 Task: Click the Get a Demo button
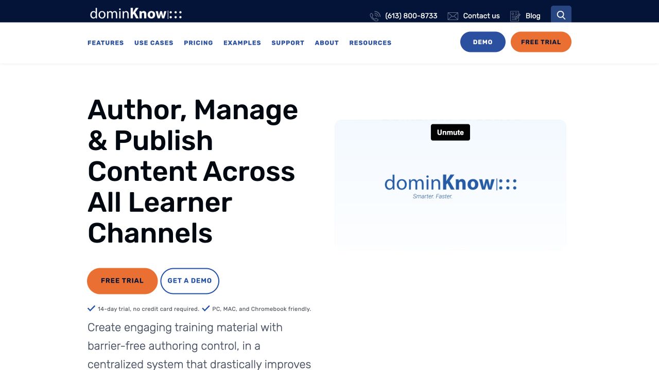pos(189,281)
